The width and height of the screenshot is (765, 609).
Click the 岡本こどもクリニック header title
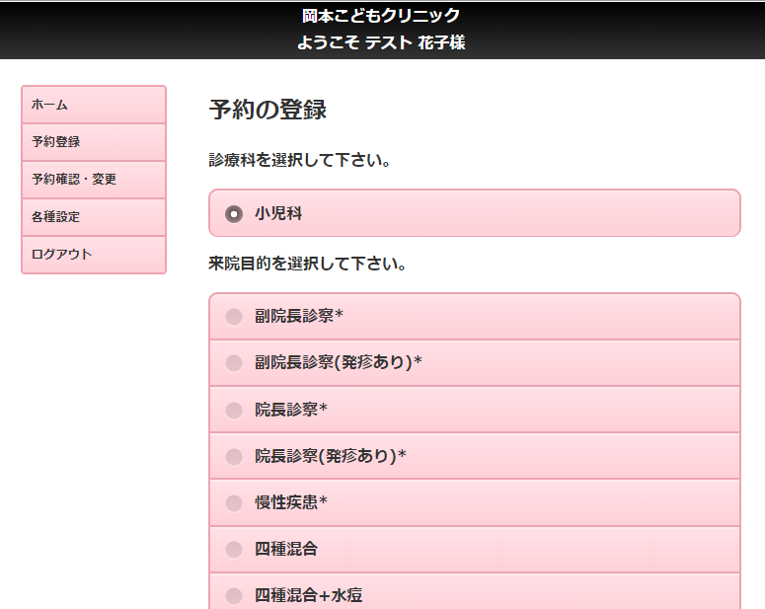(x=381, y=16)
